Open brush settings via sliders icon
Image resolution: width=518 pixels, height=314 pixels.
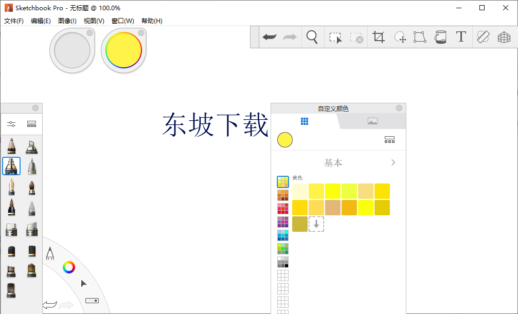pyautogui.click(x=11, y=124)
